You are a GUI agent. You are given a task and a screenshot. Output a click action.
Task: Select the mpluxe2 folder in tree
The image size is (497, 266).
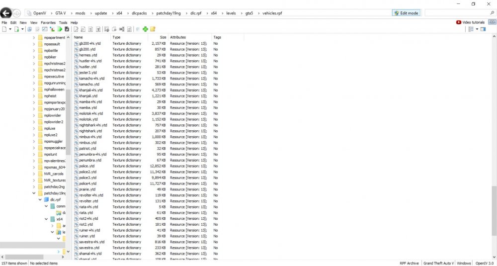[x=51, y=135]
